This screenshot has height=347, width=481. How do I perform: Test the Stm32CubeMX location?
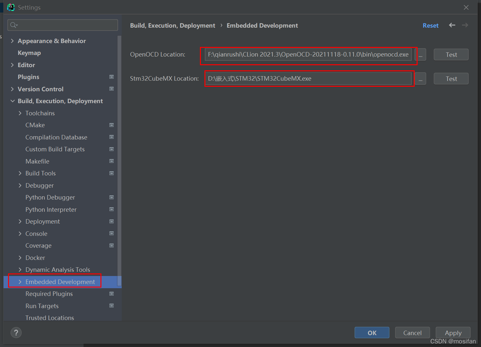[x=451, y=79]
